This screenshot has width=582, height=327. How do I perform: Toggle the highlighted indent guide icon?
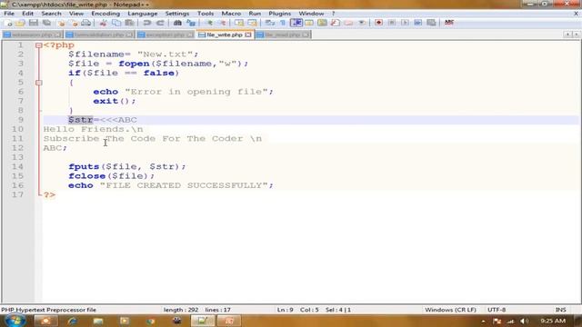coord(296,23)
